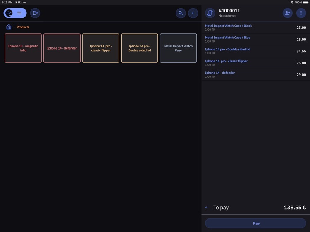
Task: Expand the To pay summary chevron
Action: (x=206, y=208)
